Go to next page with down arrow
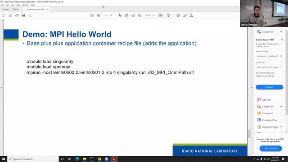This screenshot has height=162, width=288. pos(99,16)
